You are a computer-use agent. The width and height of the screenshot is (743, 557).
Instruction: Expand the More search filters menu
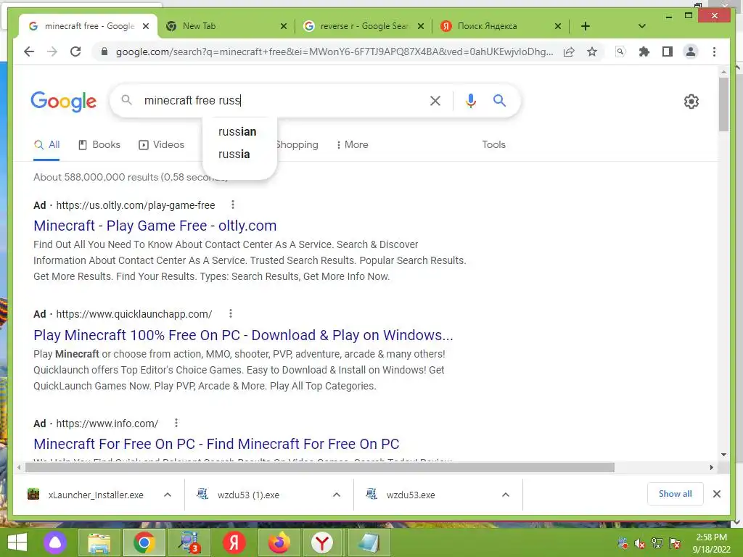(352, 144)
